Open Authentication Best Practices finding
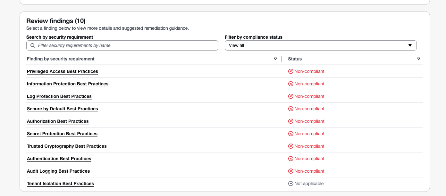This screenshot has height=196, width=446. coord(59,159)
